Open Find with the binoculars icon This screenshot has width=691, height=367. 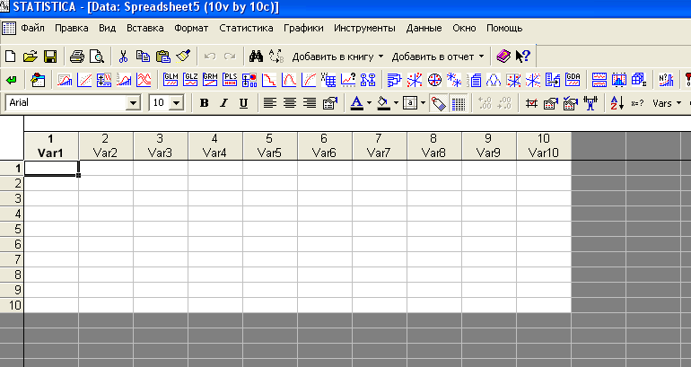click(x=256, y=57)
